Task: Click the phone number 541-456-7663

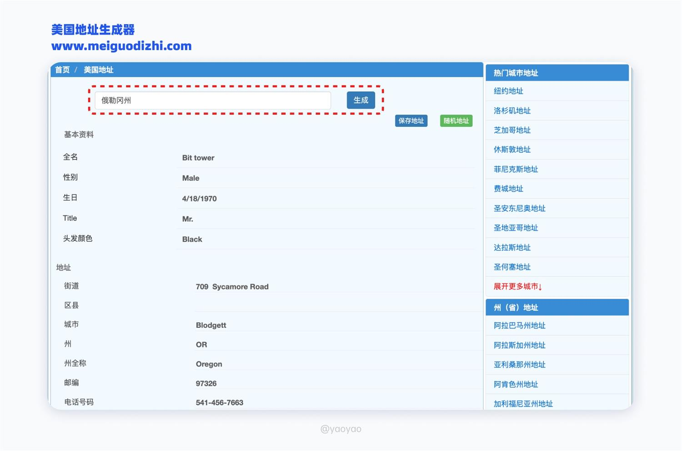Action: pyautogui.click(x=219, y=403)
